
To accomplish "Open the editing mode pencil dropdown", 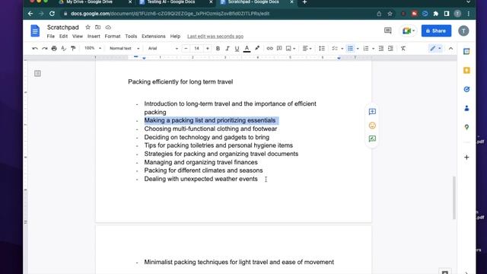I will coord(435,49).
